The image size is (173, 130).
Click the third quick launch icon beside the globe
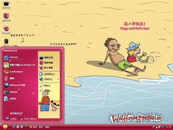(x=22, y=127)
